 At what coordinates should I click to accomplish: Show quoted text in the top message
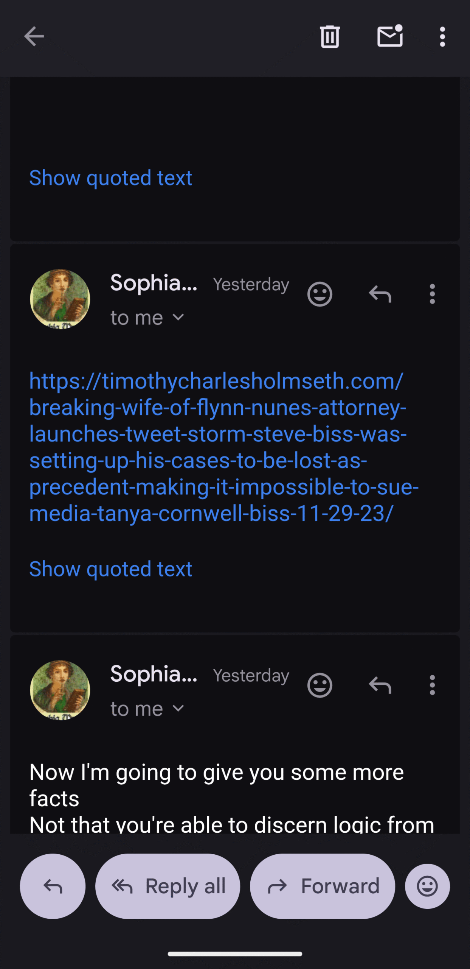coord(111,178)
